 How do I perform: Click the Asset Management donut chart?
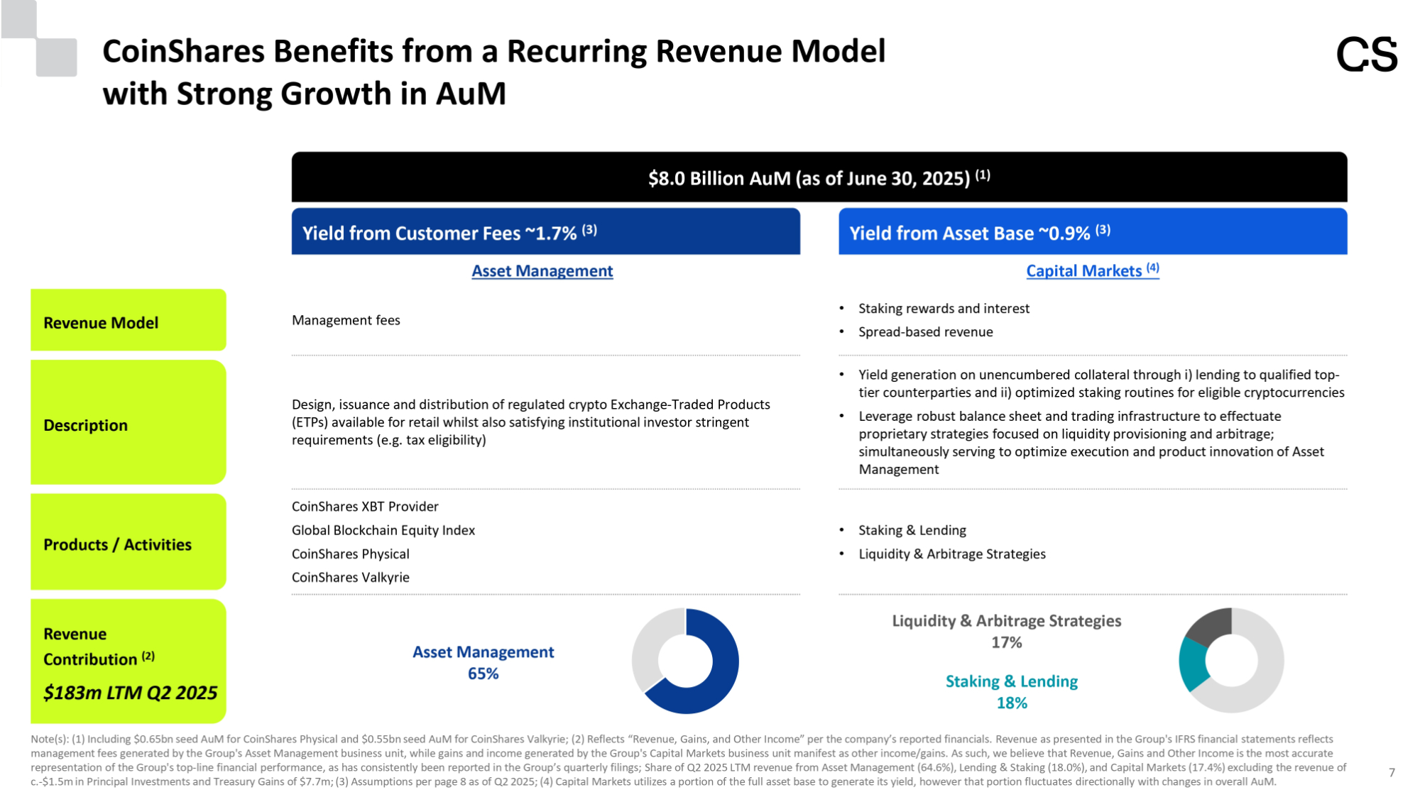pyautogui.click(x=723, y=660)
